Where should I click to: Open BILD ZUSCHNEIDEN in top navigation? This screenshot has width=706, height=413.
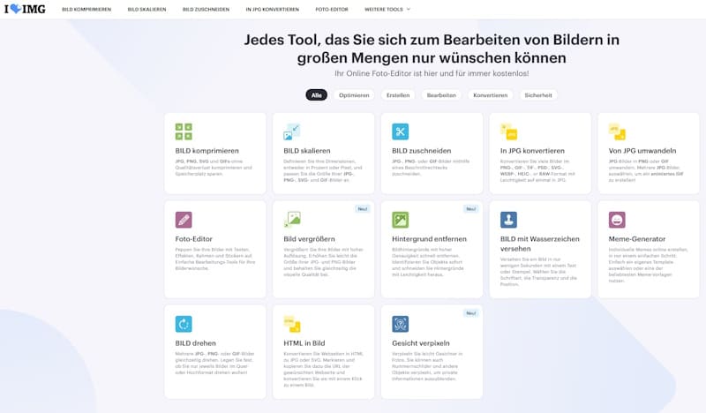click(x=206, y=9)
